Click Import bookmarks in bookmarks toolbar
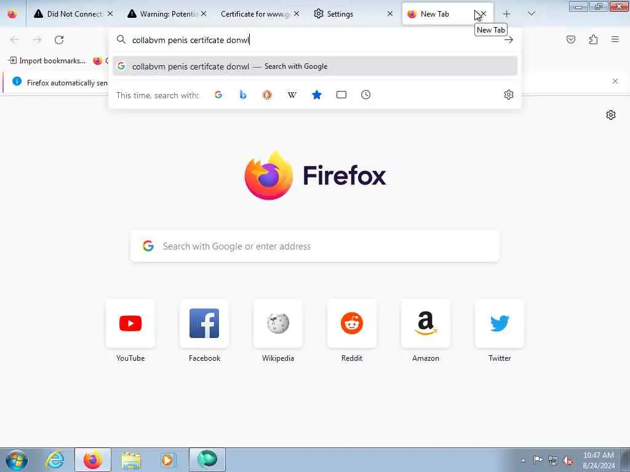The image size is (630, 472). (47, 61)
